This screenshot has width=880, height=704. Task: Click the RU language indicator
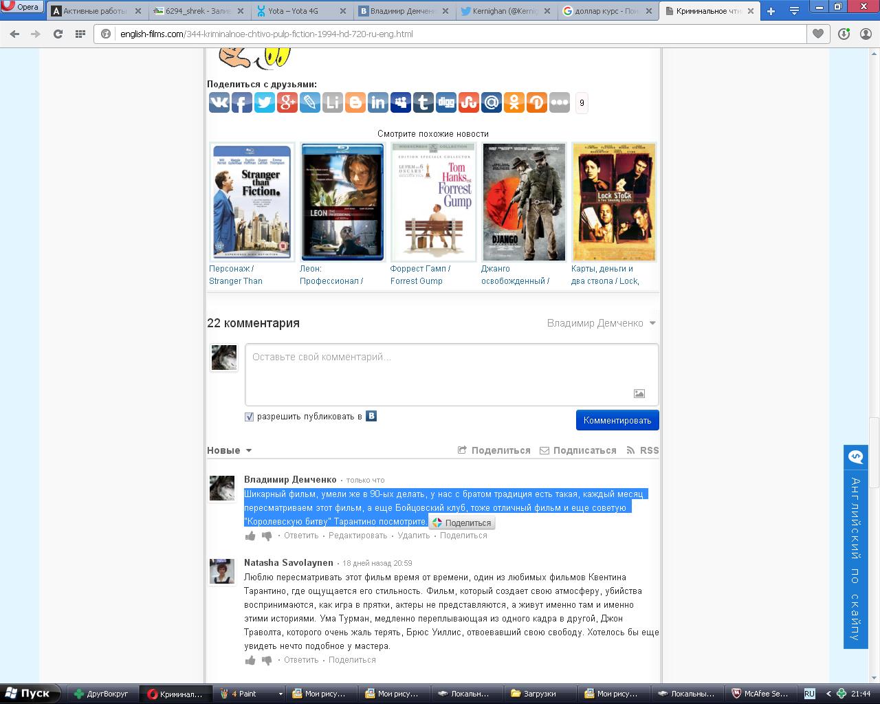tap(810, 694)
